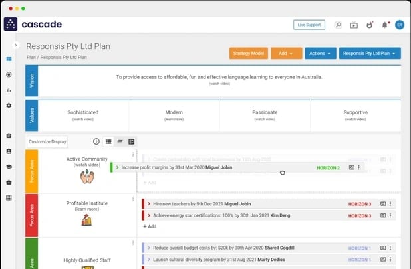This screenshot has height=269, width=411.
Task: Open the search magnifier in top bar
Action: click(338, 25)
